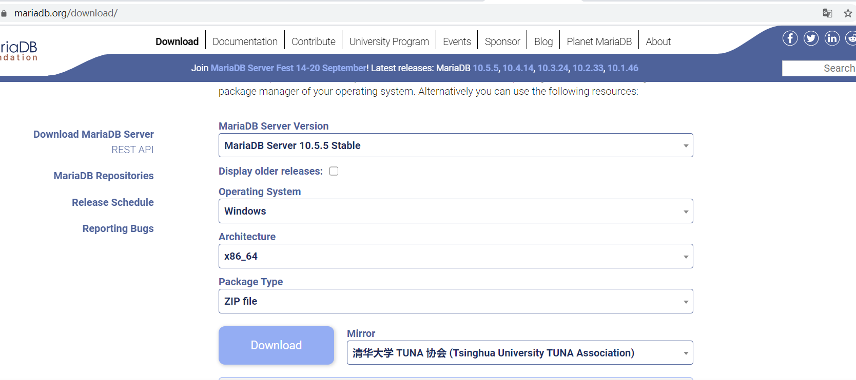Open the 10.5.5 release link

pos(485,68)
